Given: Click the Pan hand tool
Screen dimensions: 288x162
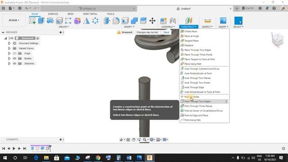Looking at the screenshot, I should (x=134, y=139).
